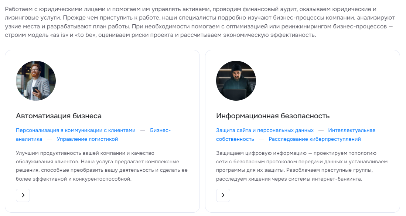
Task: Open Персонализация в коммуникации с клиентами link
Action: pos(76,130)
